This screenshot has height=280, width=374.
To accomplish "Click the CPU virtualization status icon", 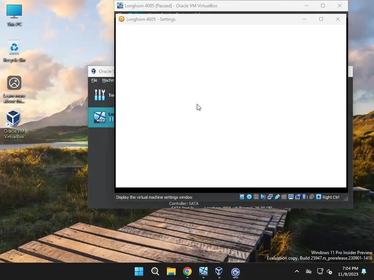I will (x=305, y=197).
